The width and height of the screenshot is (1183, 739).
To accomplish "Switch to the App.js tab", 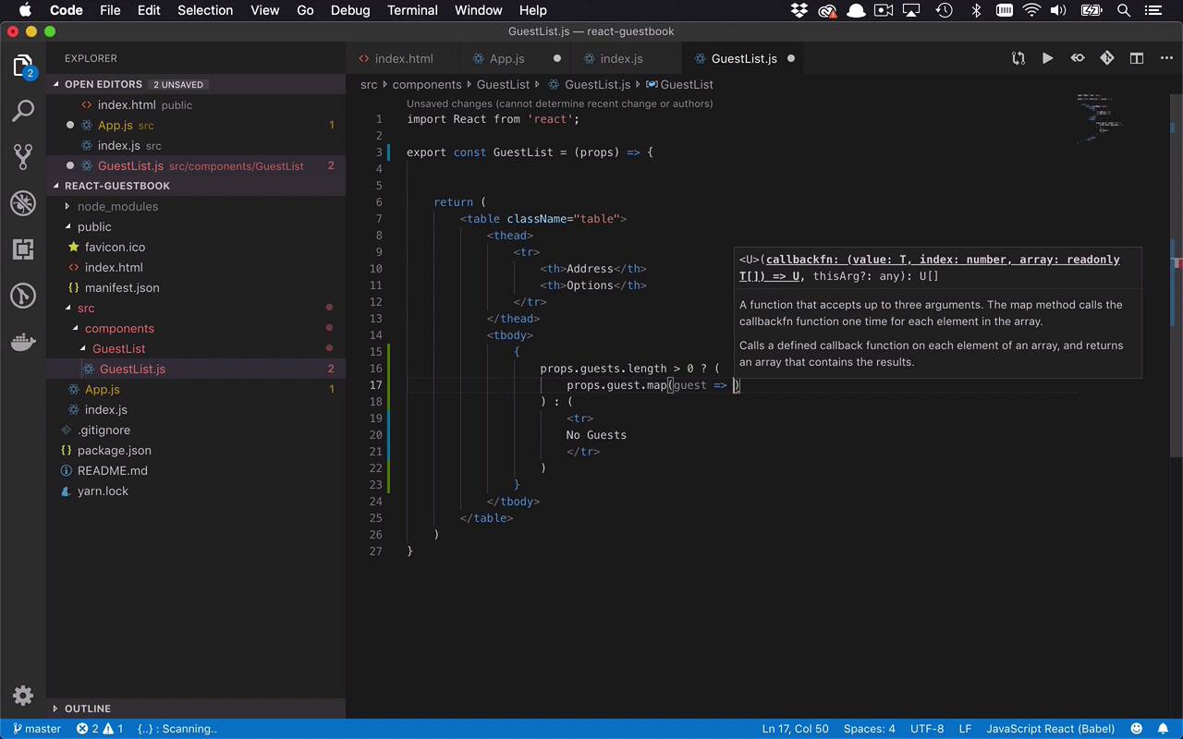I will [506, 58].
